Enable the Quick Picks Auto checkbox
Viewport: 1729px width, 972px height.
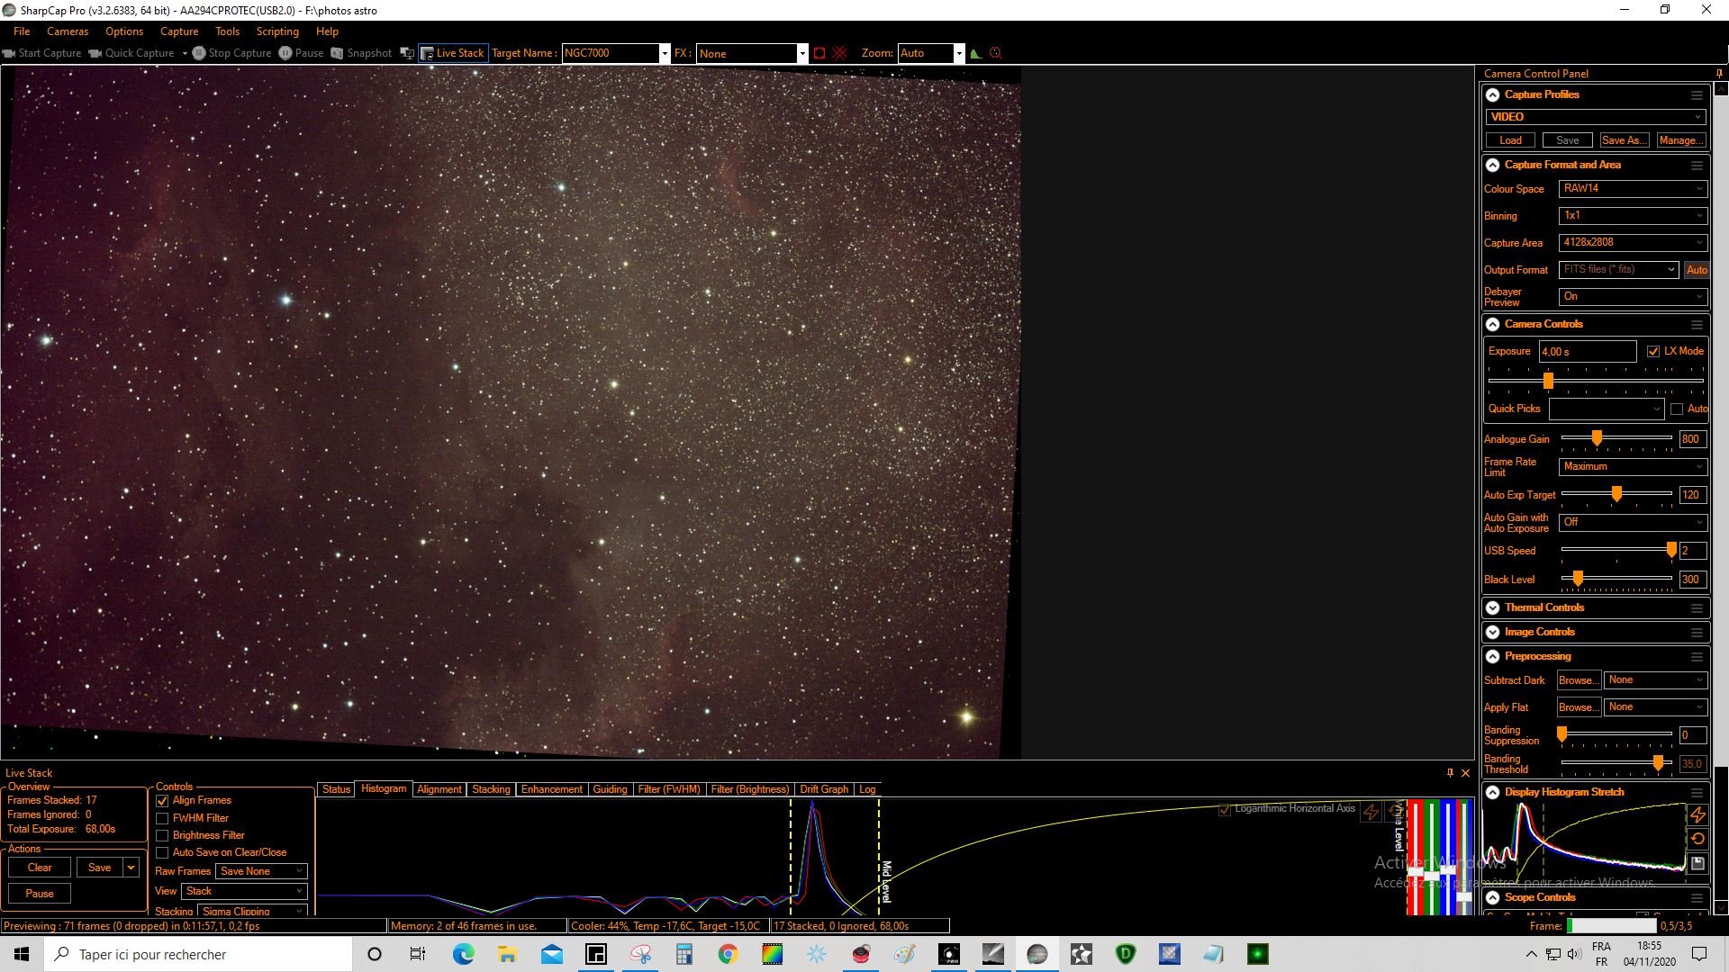(1677, 409)
